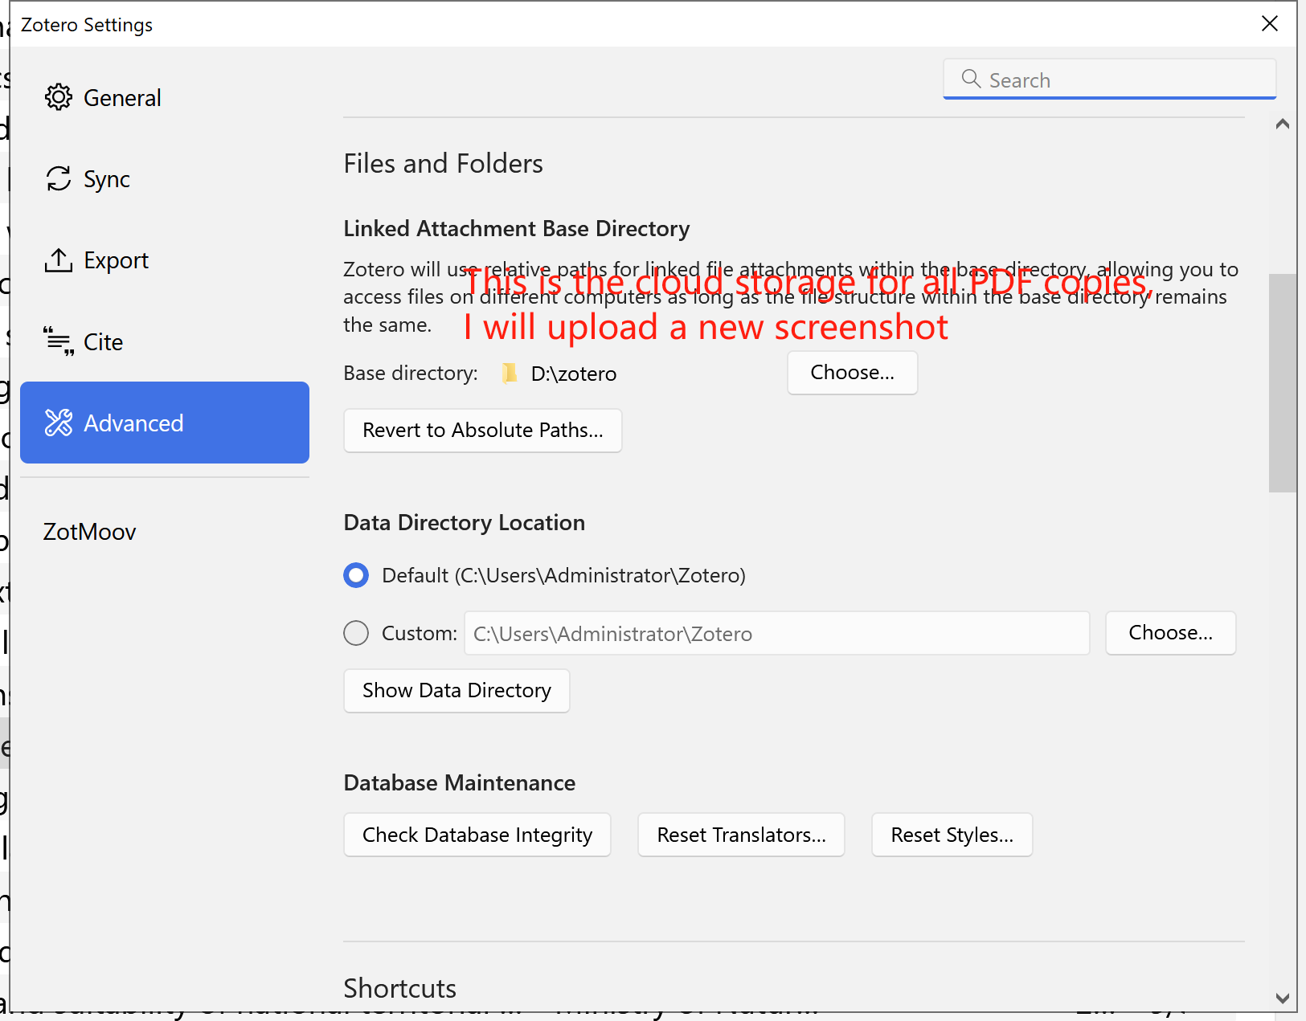Choose a custom data directory location
Viewport: 1306px width, 1021px height.
click(x=1170, y=633)
